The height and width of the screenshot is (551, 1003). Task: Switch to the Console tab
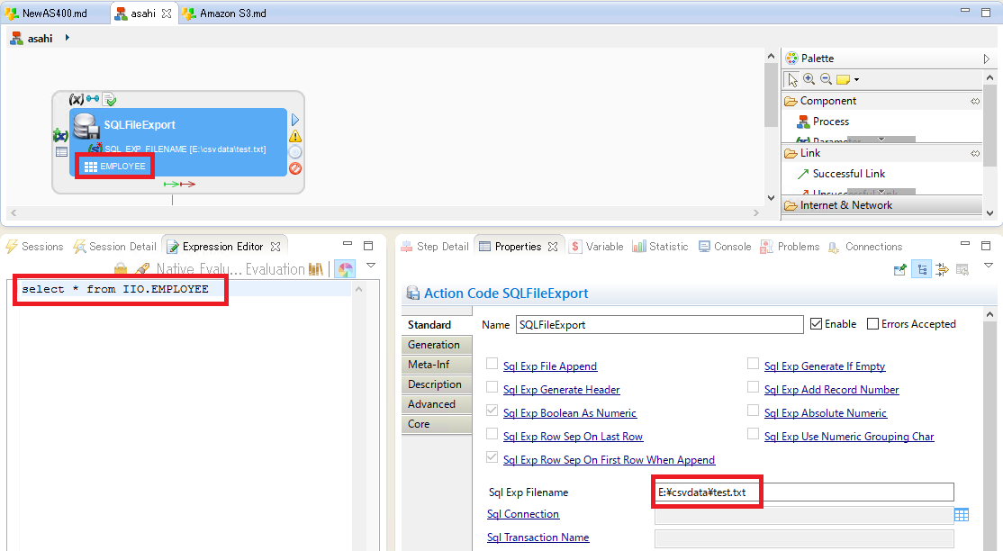(731, 247)
